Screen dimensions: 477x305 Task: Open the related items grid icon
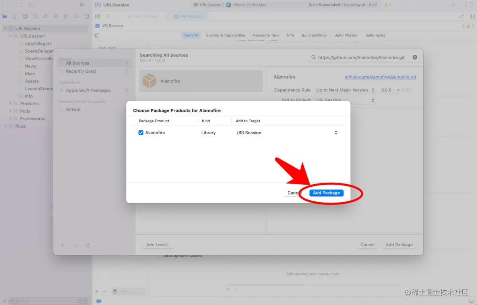click(97, 16)
